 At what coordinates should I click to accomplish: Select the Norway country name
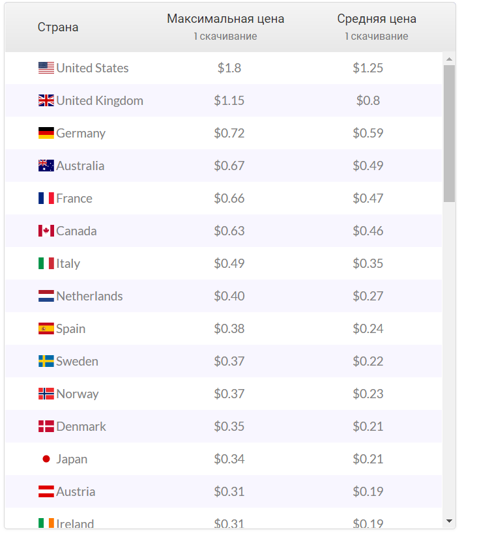click(x=76, y=394)
